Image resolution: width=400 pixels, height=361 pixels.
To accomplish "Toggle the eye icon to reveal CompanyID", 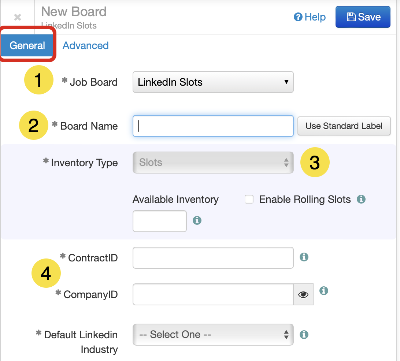I will 303,294.
